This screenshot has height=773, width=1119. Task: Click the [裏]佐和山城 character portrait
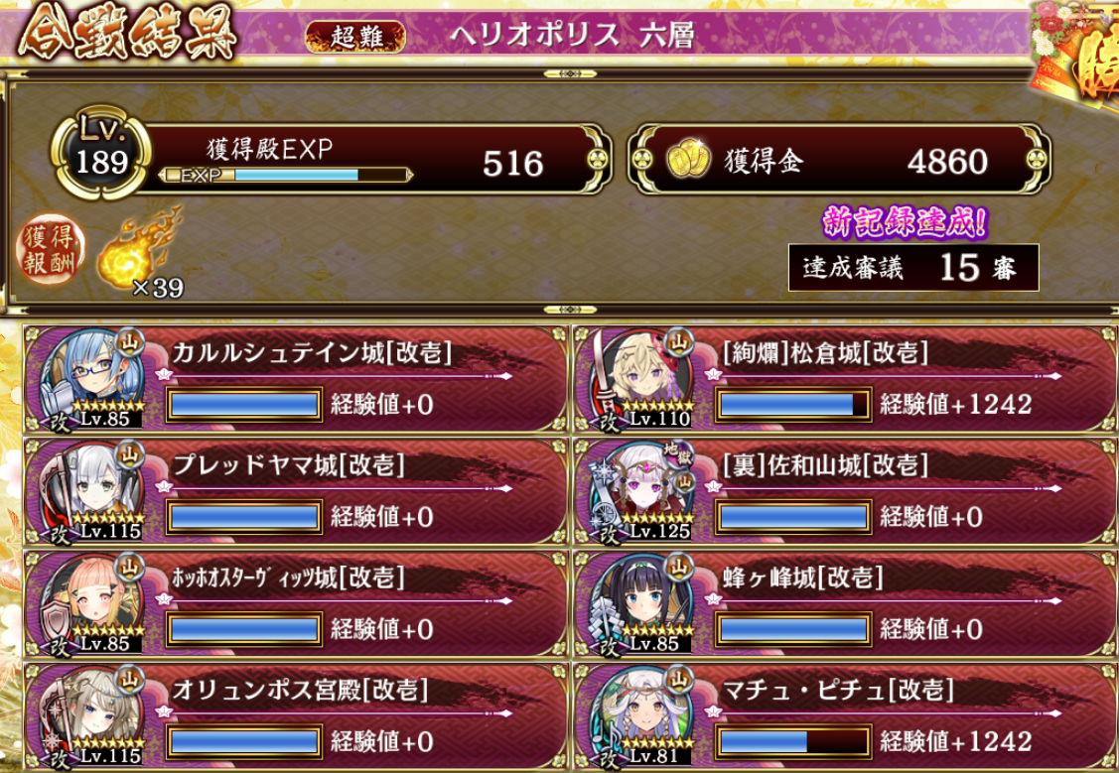pos(640,490)
